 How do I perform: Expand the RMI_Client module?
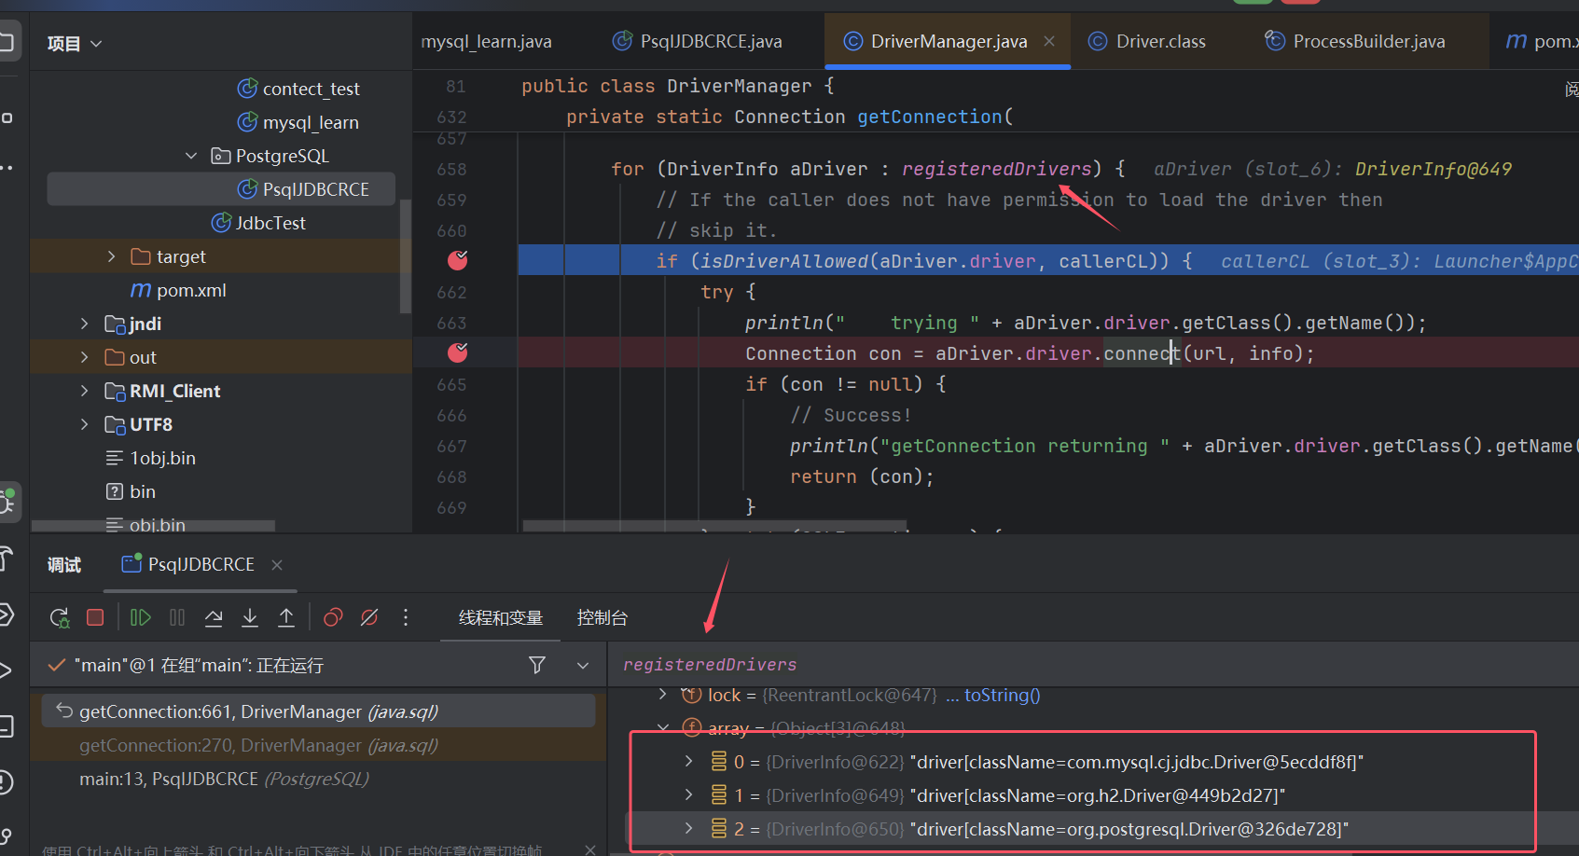[x=84, y=391]
